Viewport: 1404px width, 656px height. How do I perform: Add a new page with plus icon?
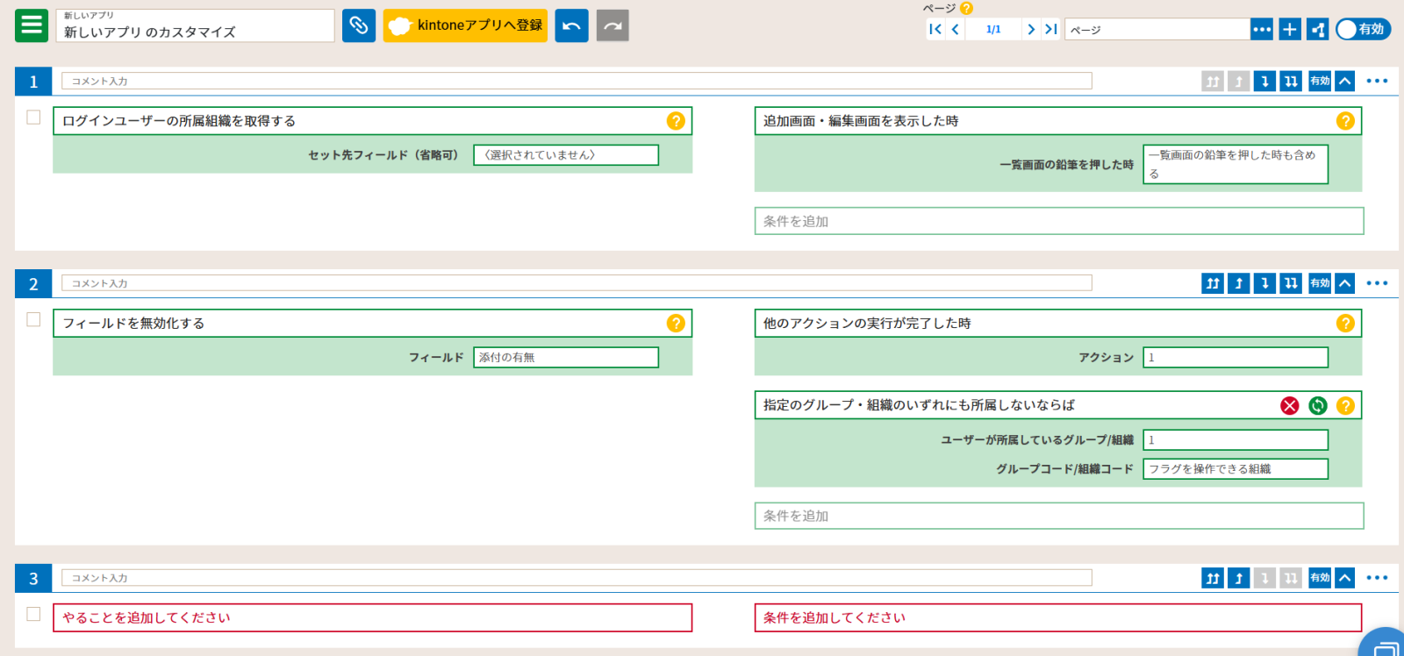(1289, 29)
